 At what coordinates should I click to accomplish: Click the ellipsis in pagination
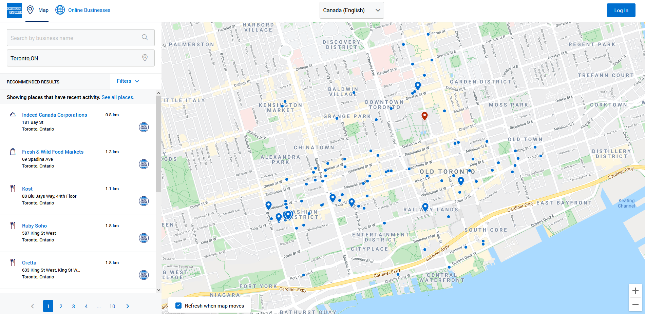(x=99, y=306)
